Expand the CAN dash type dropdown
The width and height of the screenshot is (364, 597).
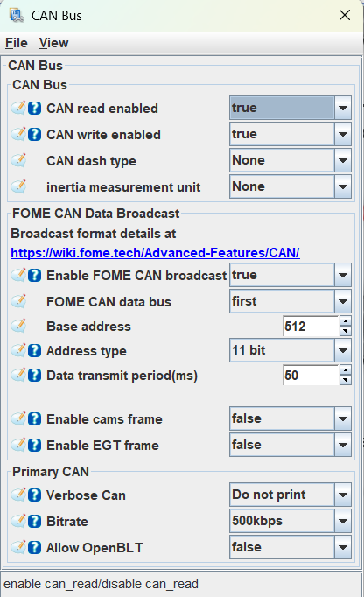[290, 160]
